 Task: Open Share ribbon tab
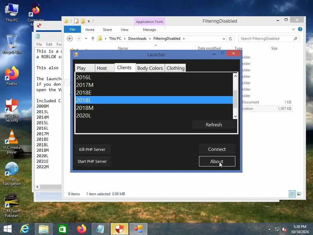click(x=107, y=30)
